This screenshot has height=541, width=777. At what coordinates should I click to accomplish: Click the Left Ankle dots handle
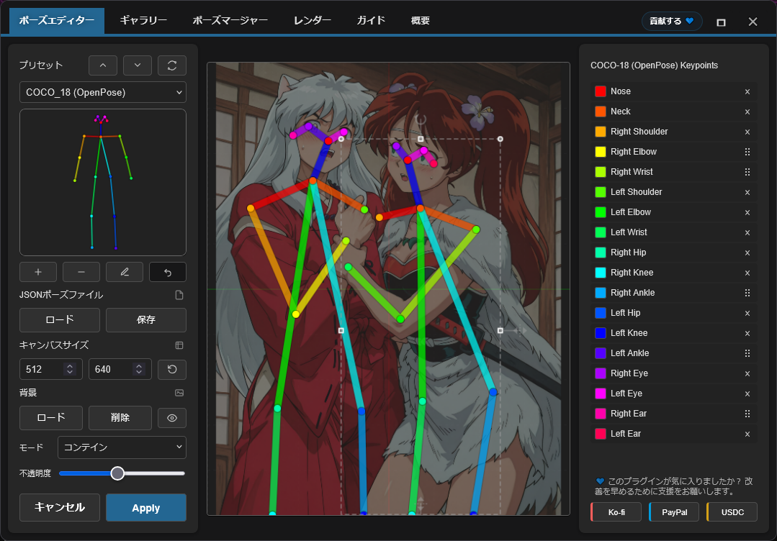point(747,353)
